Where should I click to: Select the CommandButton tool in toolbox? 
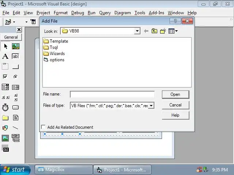coord(15,66)
